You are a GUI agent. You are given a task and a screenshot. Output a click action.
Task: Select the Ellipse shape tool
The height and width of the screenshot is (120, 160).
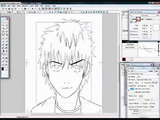(6, 54)
